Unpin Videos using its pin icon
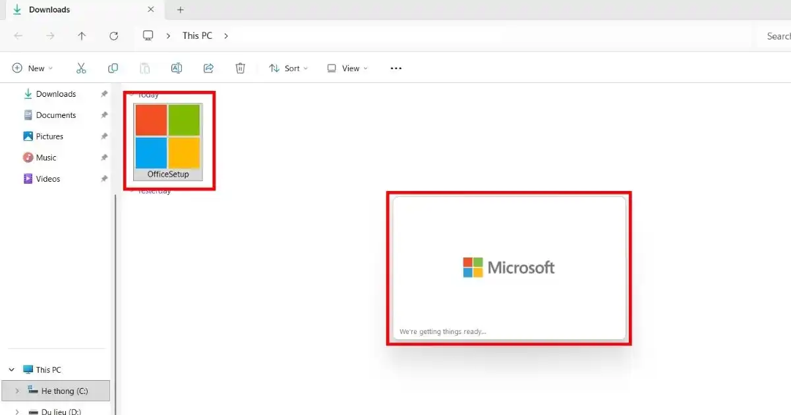The image size is (791, 415). coord(104,179)
